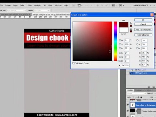Viewport: 156px width, 117px height.
Task: Open the Sample All Layers dropdown
Action: pyautogui.click(x=42, y=10)
